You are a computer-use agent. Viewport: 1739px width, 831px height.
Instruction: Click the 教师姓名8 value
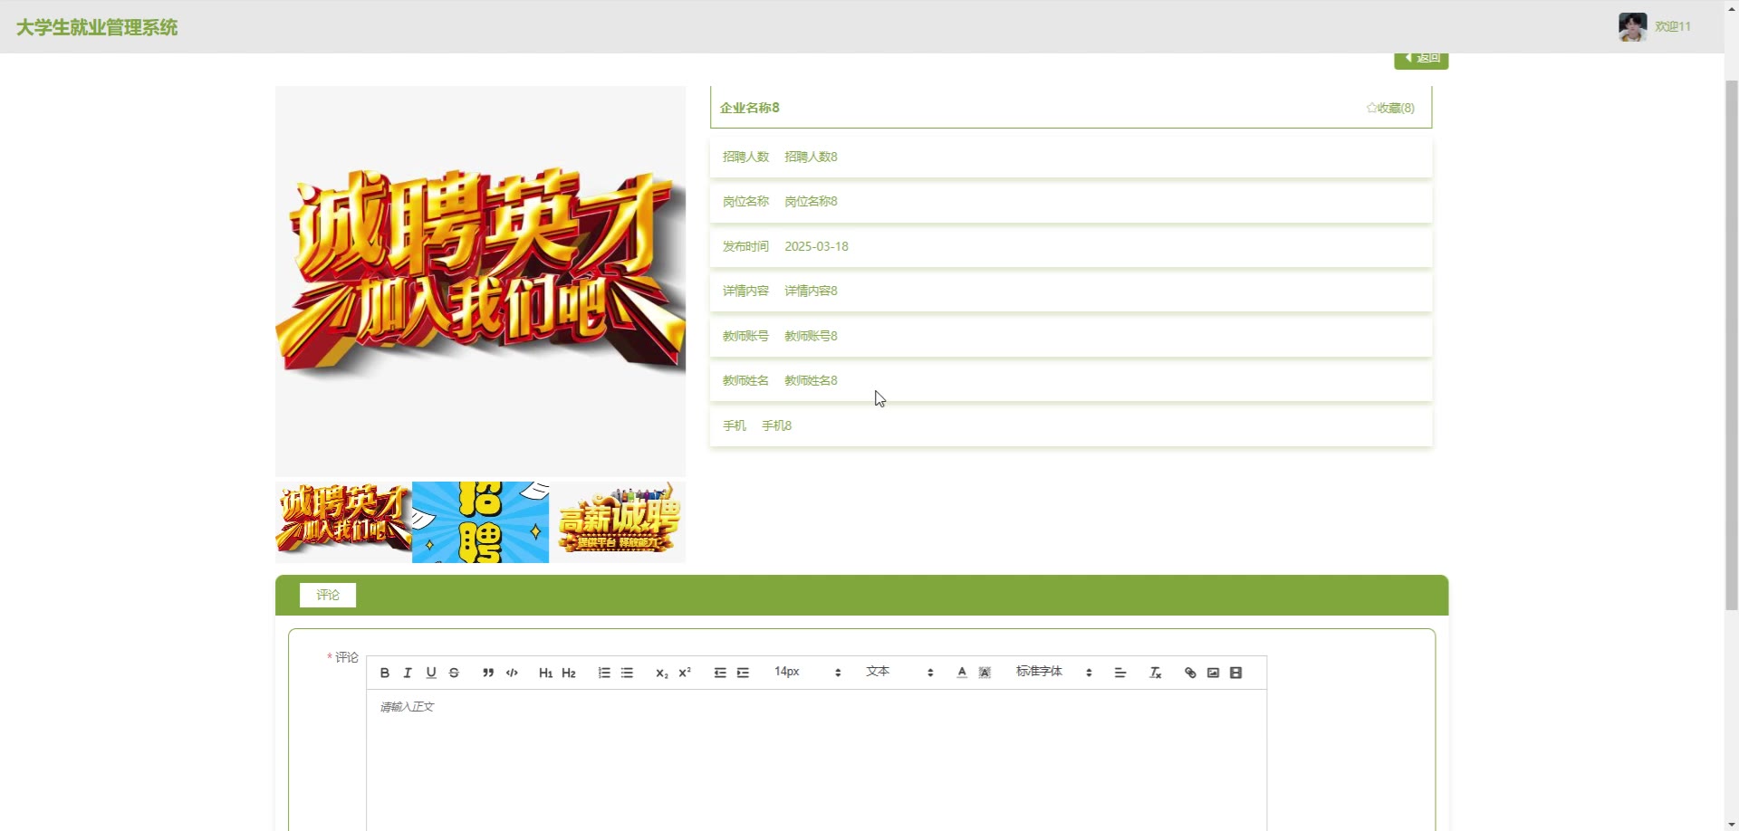pos(811,380)
